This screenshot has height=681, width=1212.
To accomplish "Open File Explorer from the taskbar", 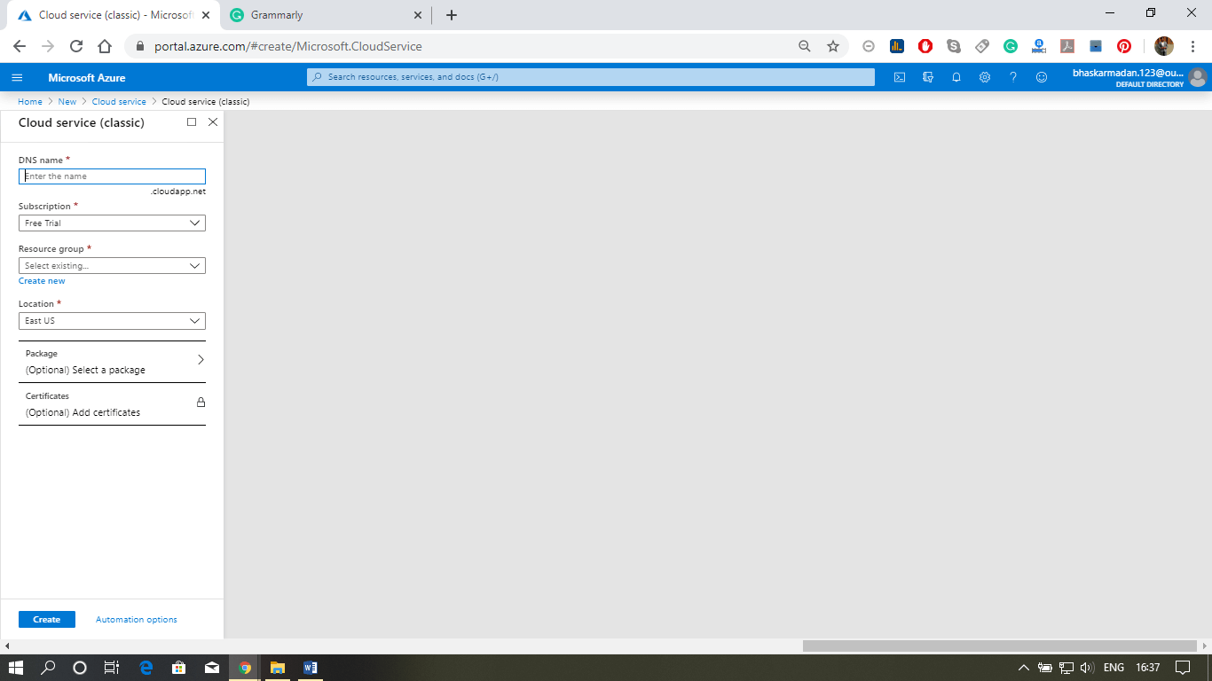I will point(277,668).
